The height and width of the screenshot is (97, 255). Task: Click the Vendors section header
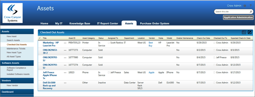pos(17,80)
